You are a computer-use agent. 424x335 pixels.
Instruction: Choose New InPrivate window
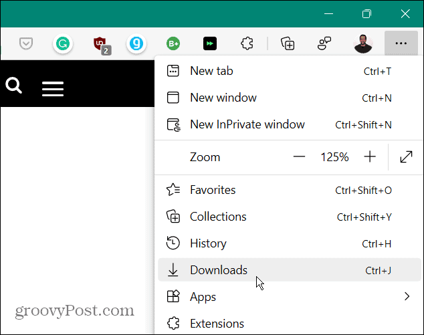(247, 124)
